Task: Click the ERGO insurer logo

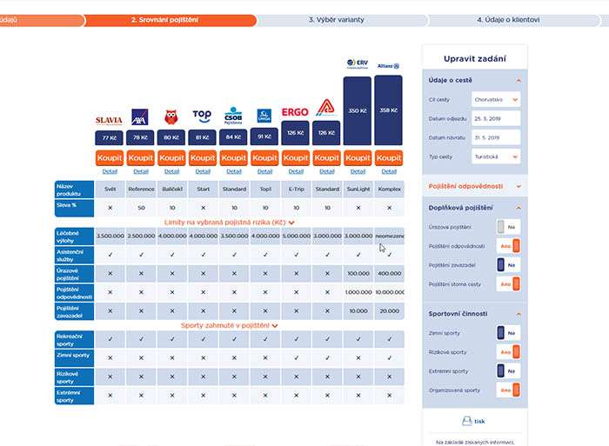Action: click(296, 114)
